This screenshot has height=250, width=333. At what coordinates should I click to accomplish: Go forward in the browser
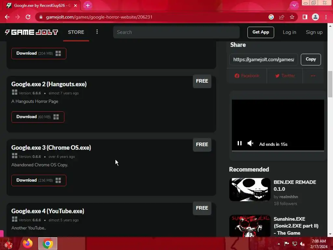(x=18, y=17)
